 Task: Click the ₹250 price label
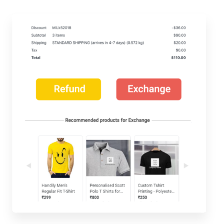(142, 197)
